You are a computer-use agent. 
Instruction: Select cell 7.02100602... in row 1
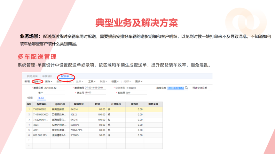[x=42, y=109]
